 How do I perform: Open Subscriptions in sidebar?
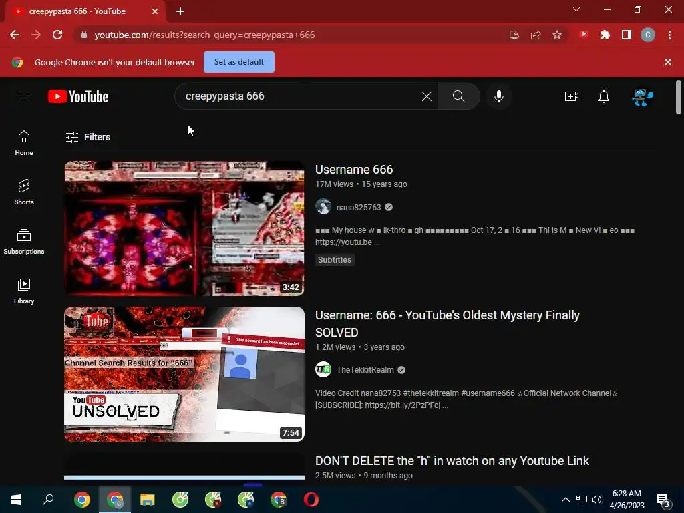pyautogui.click(x=24, y=242)
